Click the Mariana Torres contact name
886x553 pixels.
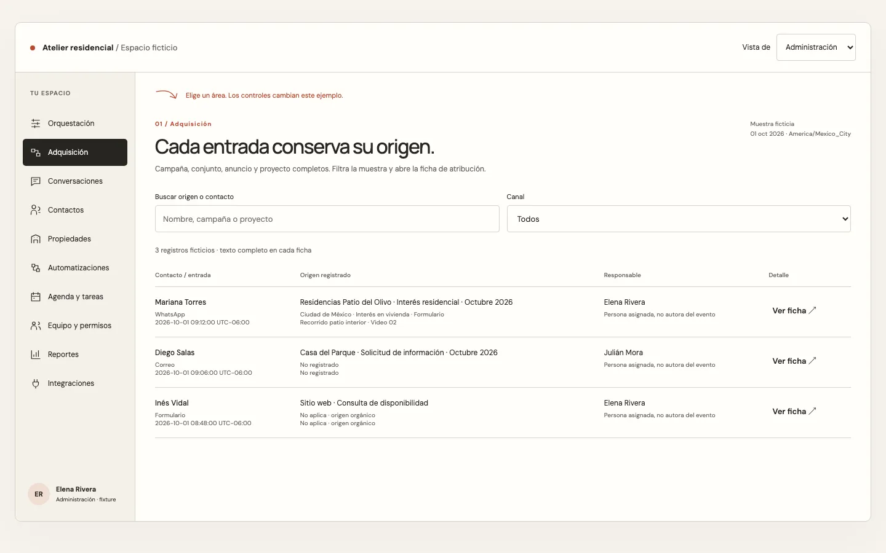(180, 302)
